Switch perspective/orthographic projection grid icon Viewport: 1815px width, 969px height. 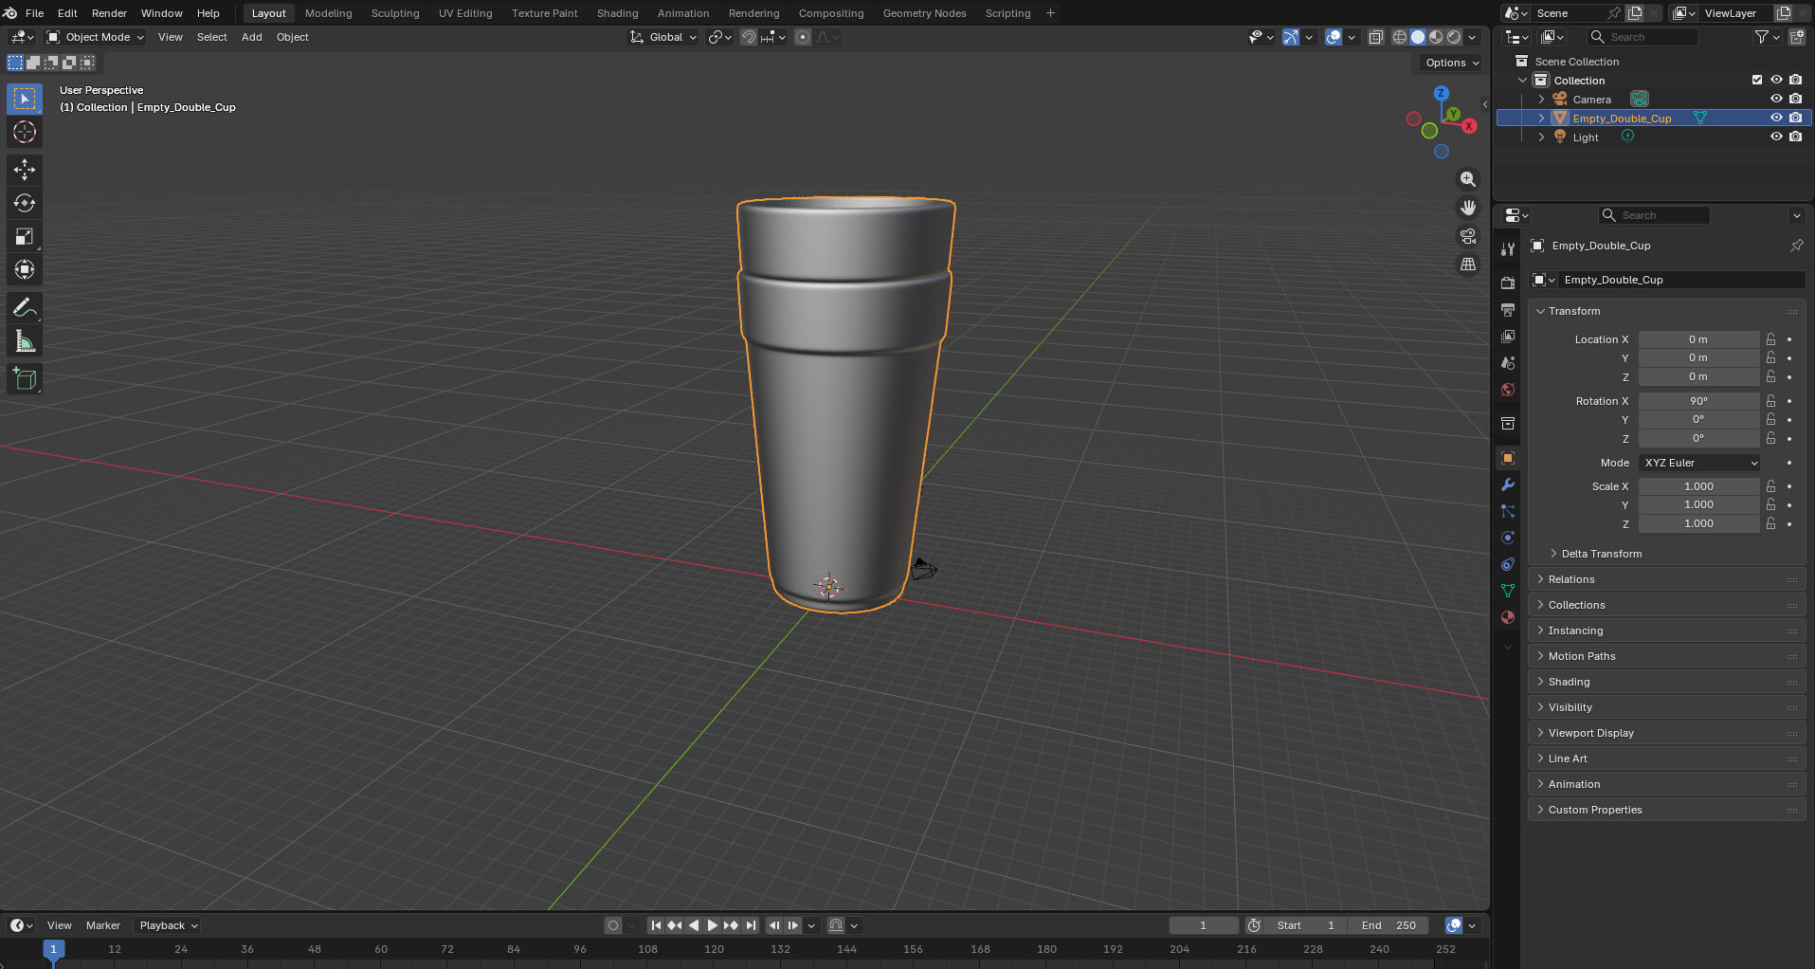pos(1468,265)
